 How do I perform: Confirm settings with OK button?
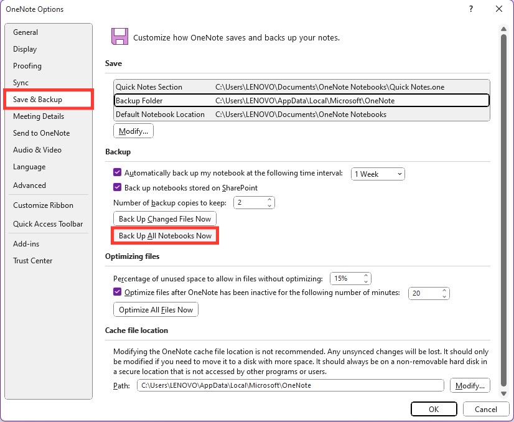point(434,409)
